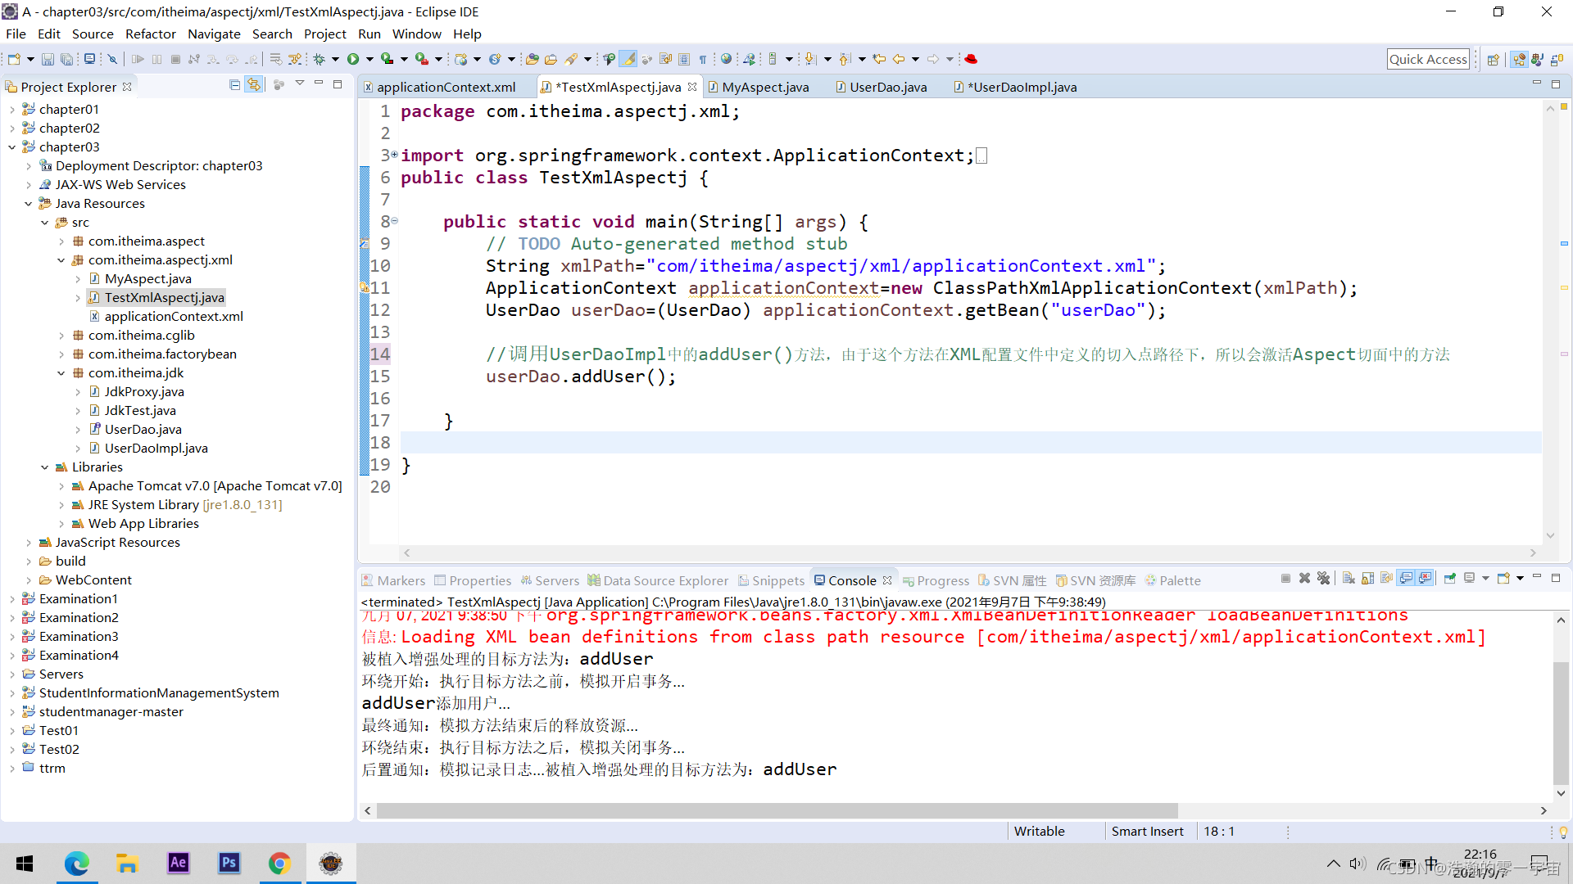Pin the Console view
Viewport: 1573px width, 884px height.
[x=1449, y=579]
